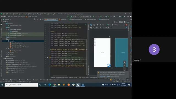
Task: Click the green Run app icon
Action: (x=93, y=16)
